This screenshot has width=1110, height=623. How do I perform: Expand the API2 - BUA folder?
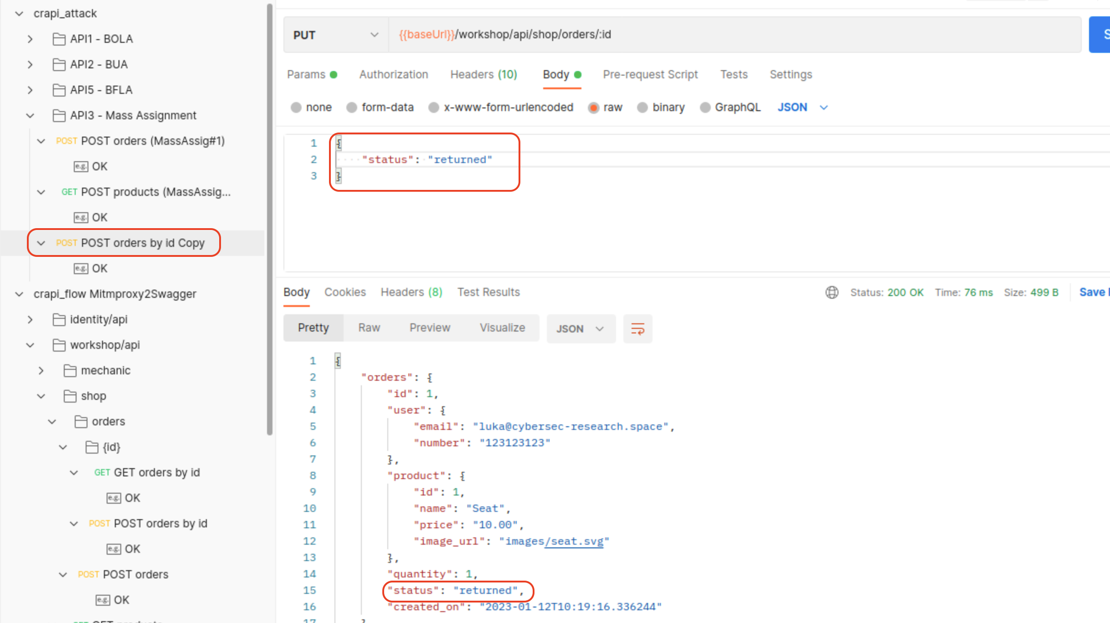point(30,65)
